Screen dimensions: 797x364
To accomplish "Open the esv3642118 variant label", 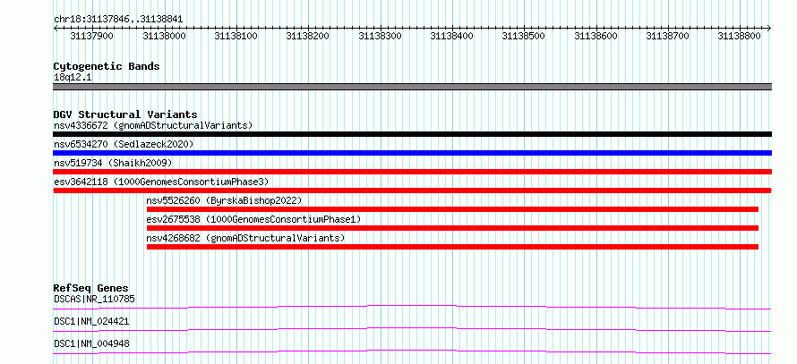I will coord(161,182).
